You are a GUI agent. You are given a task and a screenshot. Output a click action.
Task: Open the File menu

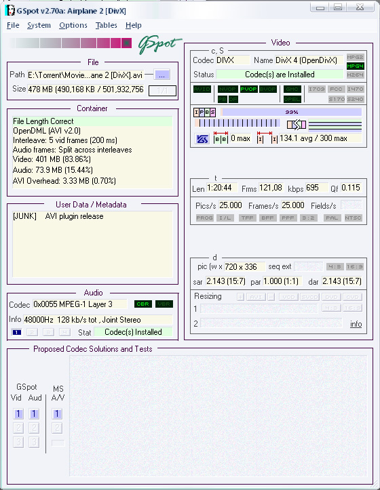click(x=13, y=25)
